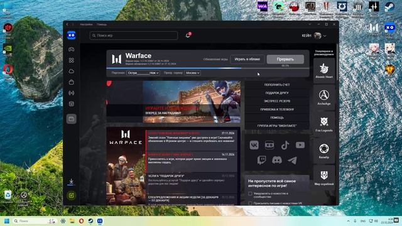Select ПОПОЛНИТЬ СЧЕТ menu entry
Screen dimensions: 402x226
pos(277,85)
